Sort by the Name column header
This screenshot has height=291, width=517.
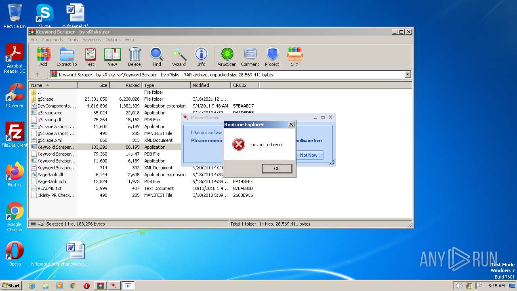tap(53, 85)
